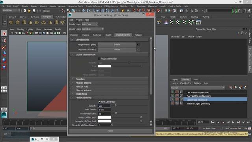Click the four-view layout icon
The image size is (252, 142).
point(4,90)
